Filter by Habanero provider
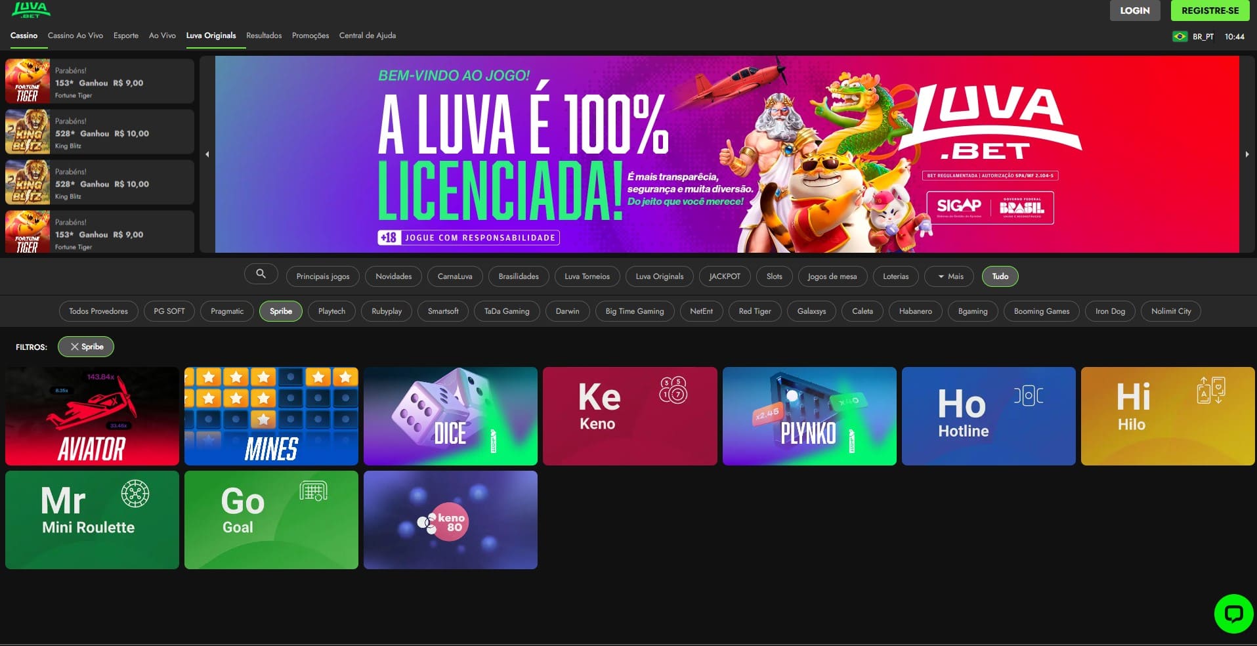Image resolution: width=1257 pixels, height=646 pixels. tap(916, 311)
